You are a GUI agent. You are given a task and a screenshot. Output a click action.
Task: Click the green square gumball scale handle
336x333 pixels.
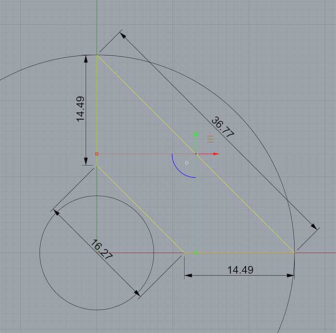195,253
